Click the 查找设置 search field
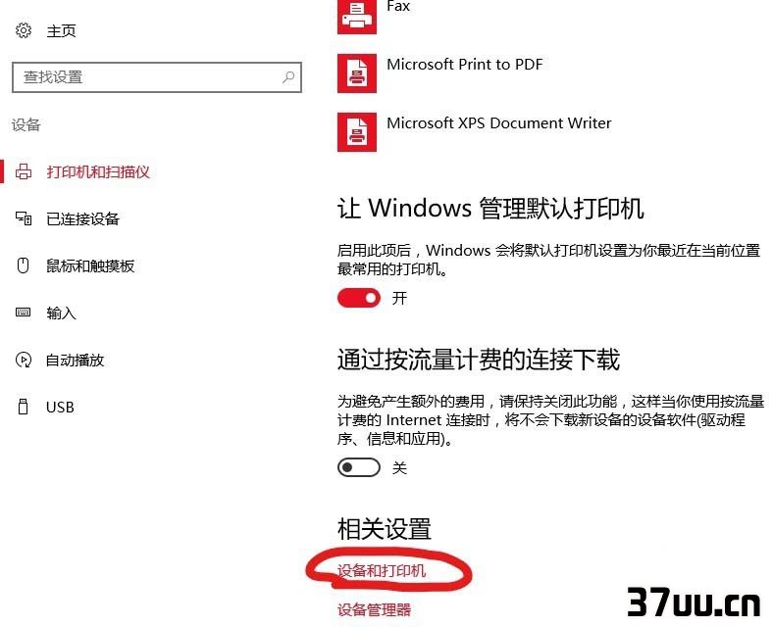The height and width of the screenshot is (627, 773). [157, 77]
